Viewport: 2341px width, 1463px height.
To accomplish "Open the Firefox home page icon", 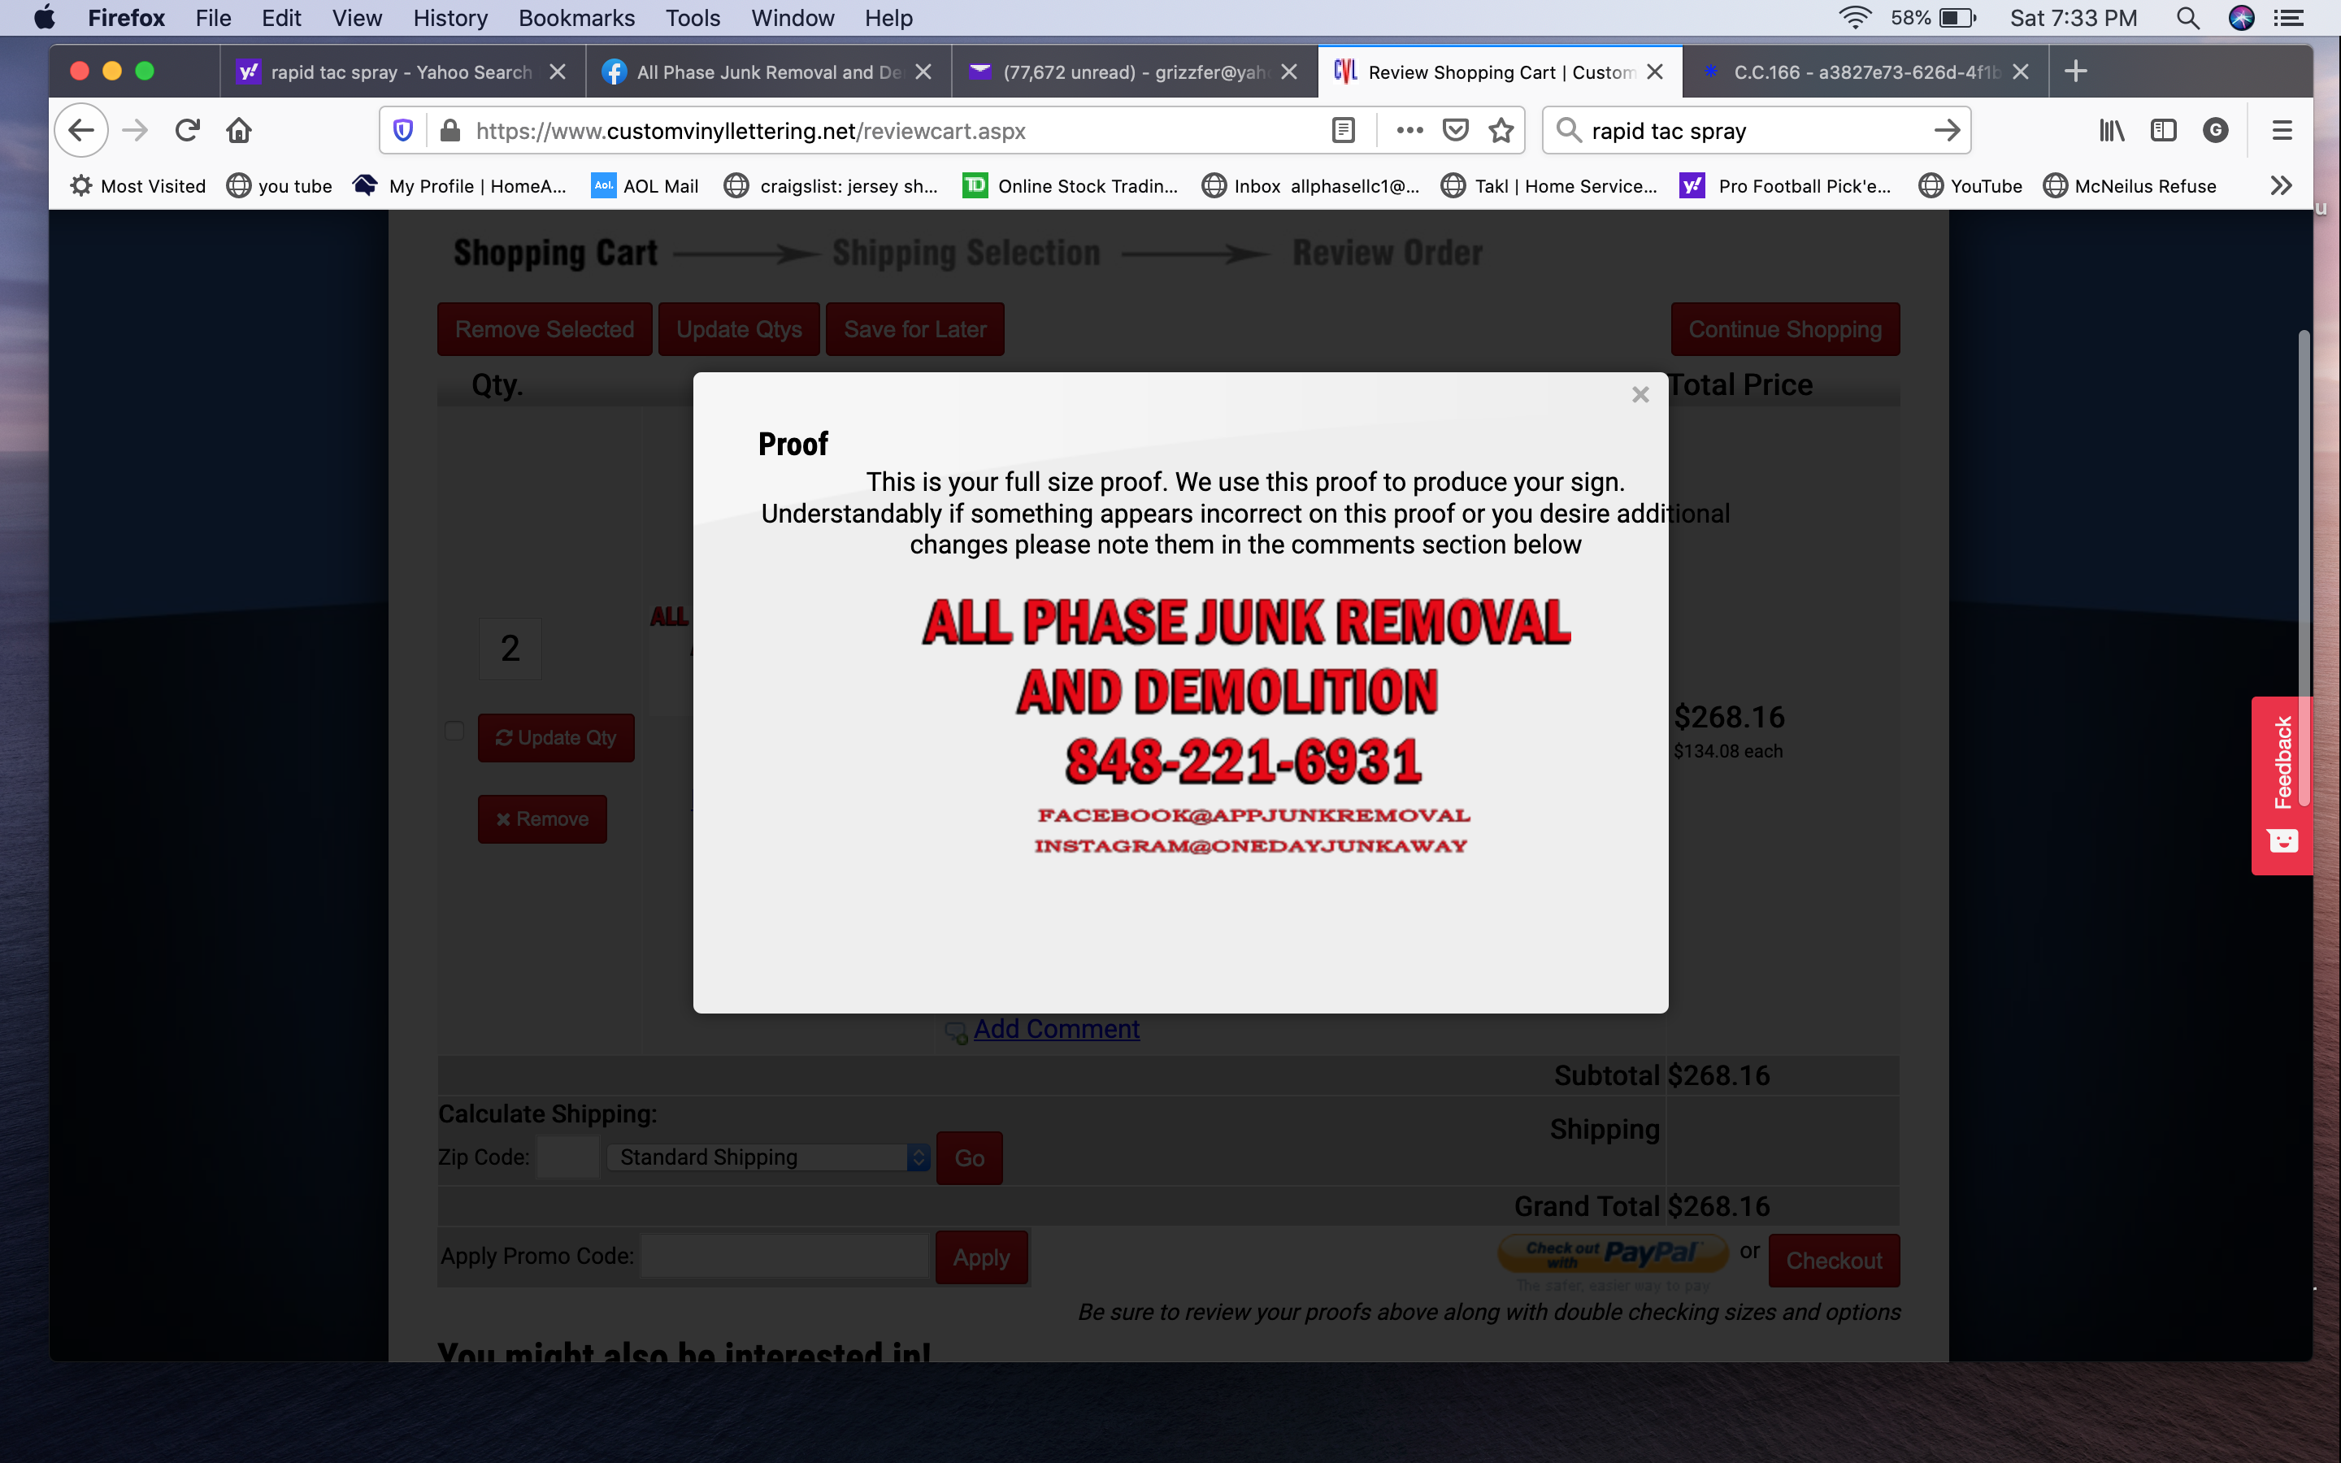I will pos(239,130).
